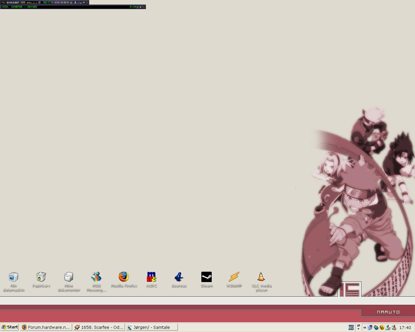Launch Mozilla Firefox desktop shortcut
The height and width of the screenshot is (332, 415).
pos(124,280)
